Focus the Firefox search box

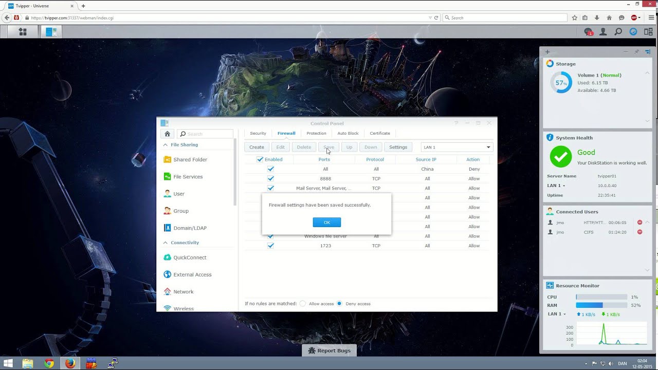point(505,17)
